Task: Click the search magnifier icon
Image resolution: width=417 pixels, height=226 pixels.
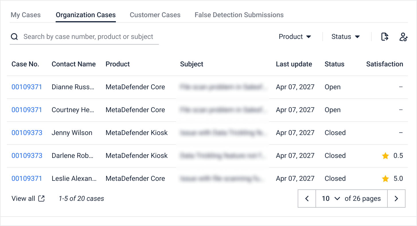Action: [14, 37]
